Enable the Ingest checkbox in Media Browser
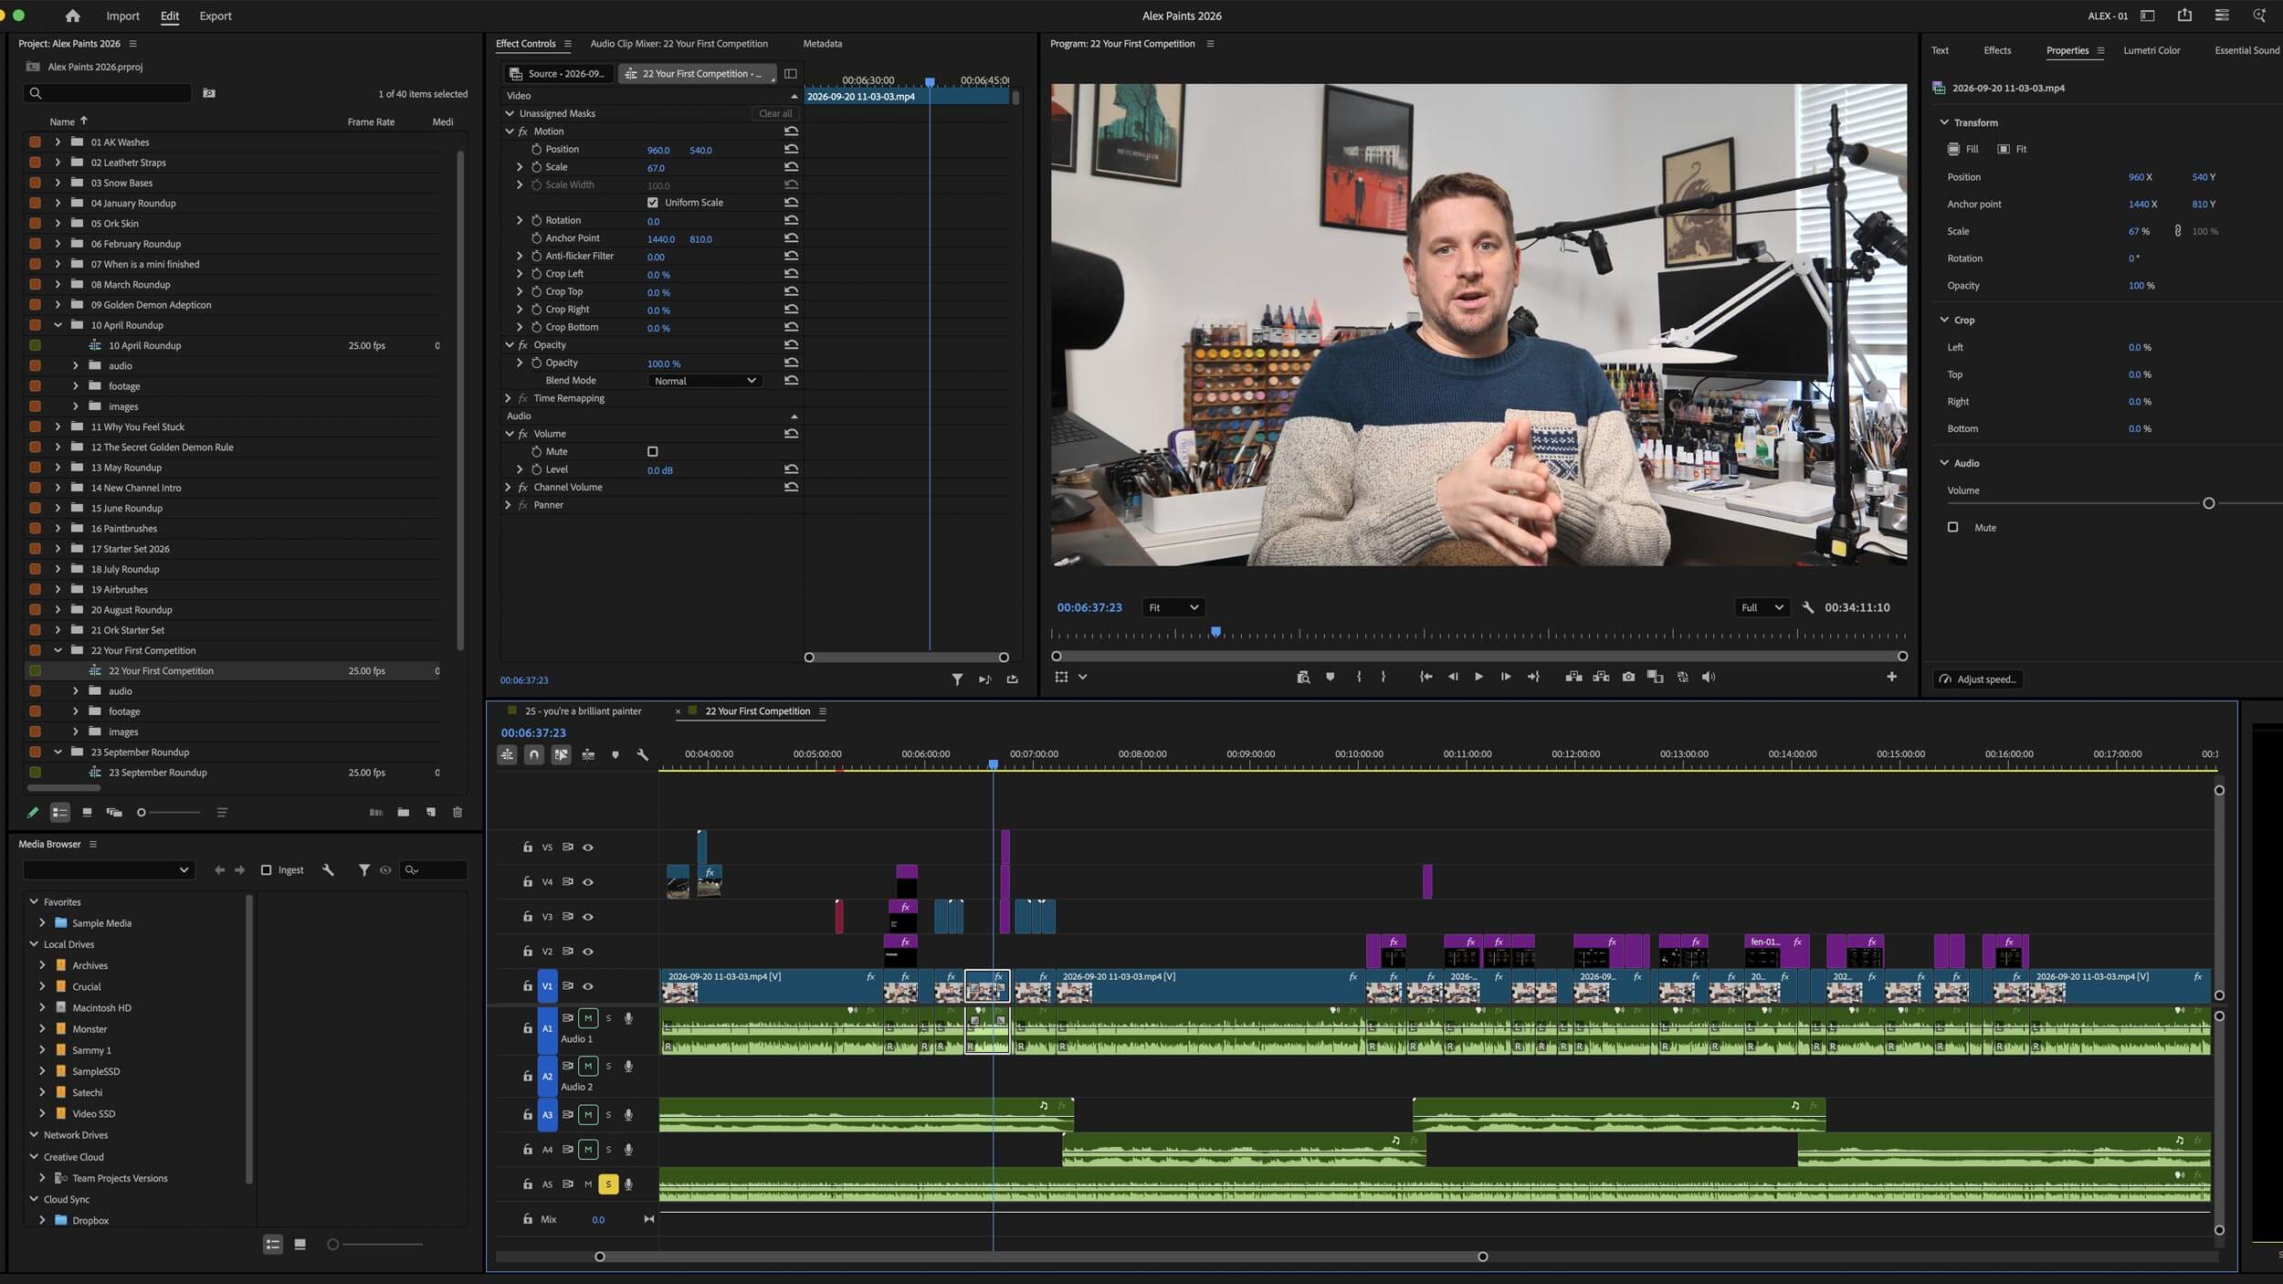This screenshot has height=1284, width=2283. coord(266,870)
